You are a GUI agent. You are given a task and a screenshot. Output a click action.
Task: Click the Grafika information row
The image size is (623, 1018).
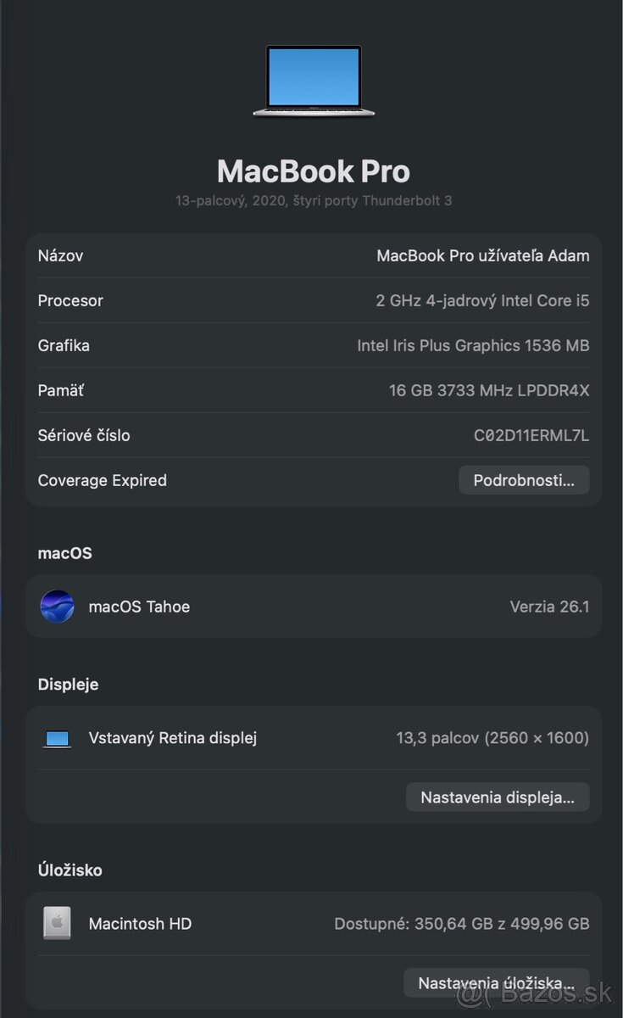313,345
